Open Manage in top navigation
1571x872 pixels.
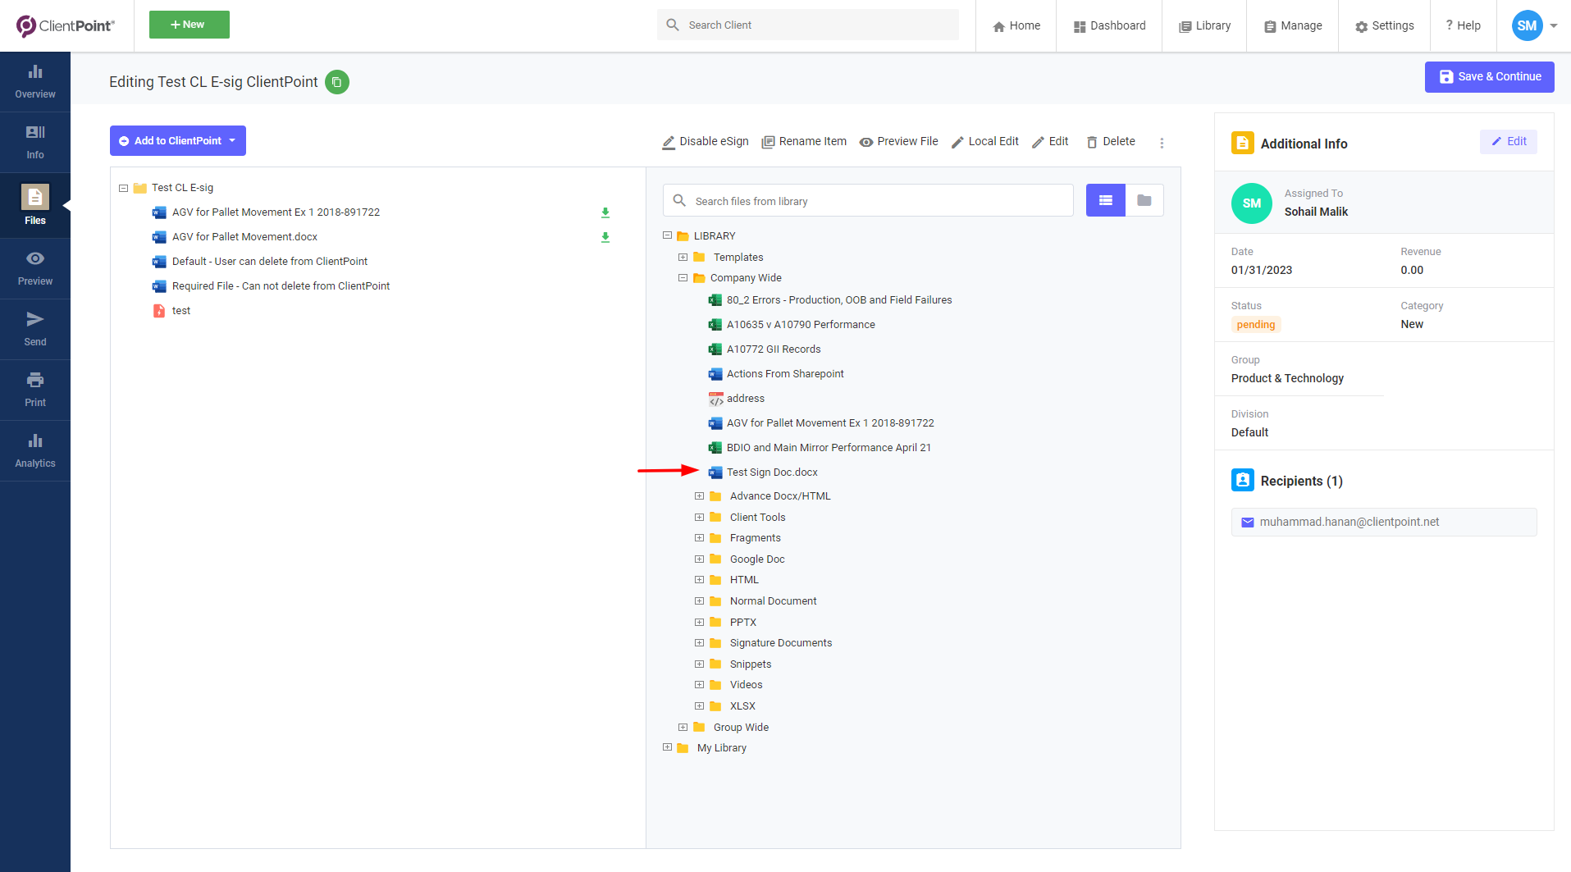point(1293,25)
